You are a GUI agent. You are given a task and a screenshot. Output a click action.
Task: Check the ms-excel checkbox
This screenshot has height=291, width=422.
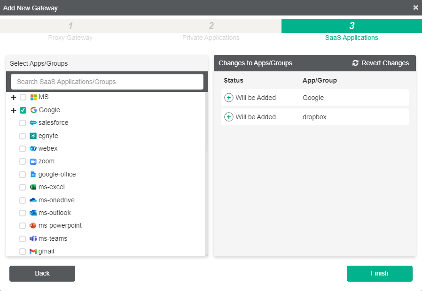pyautogui.click(x=22, y=187)
